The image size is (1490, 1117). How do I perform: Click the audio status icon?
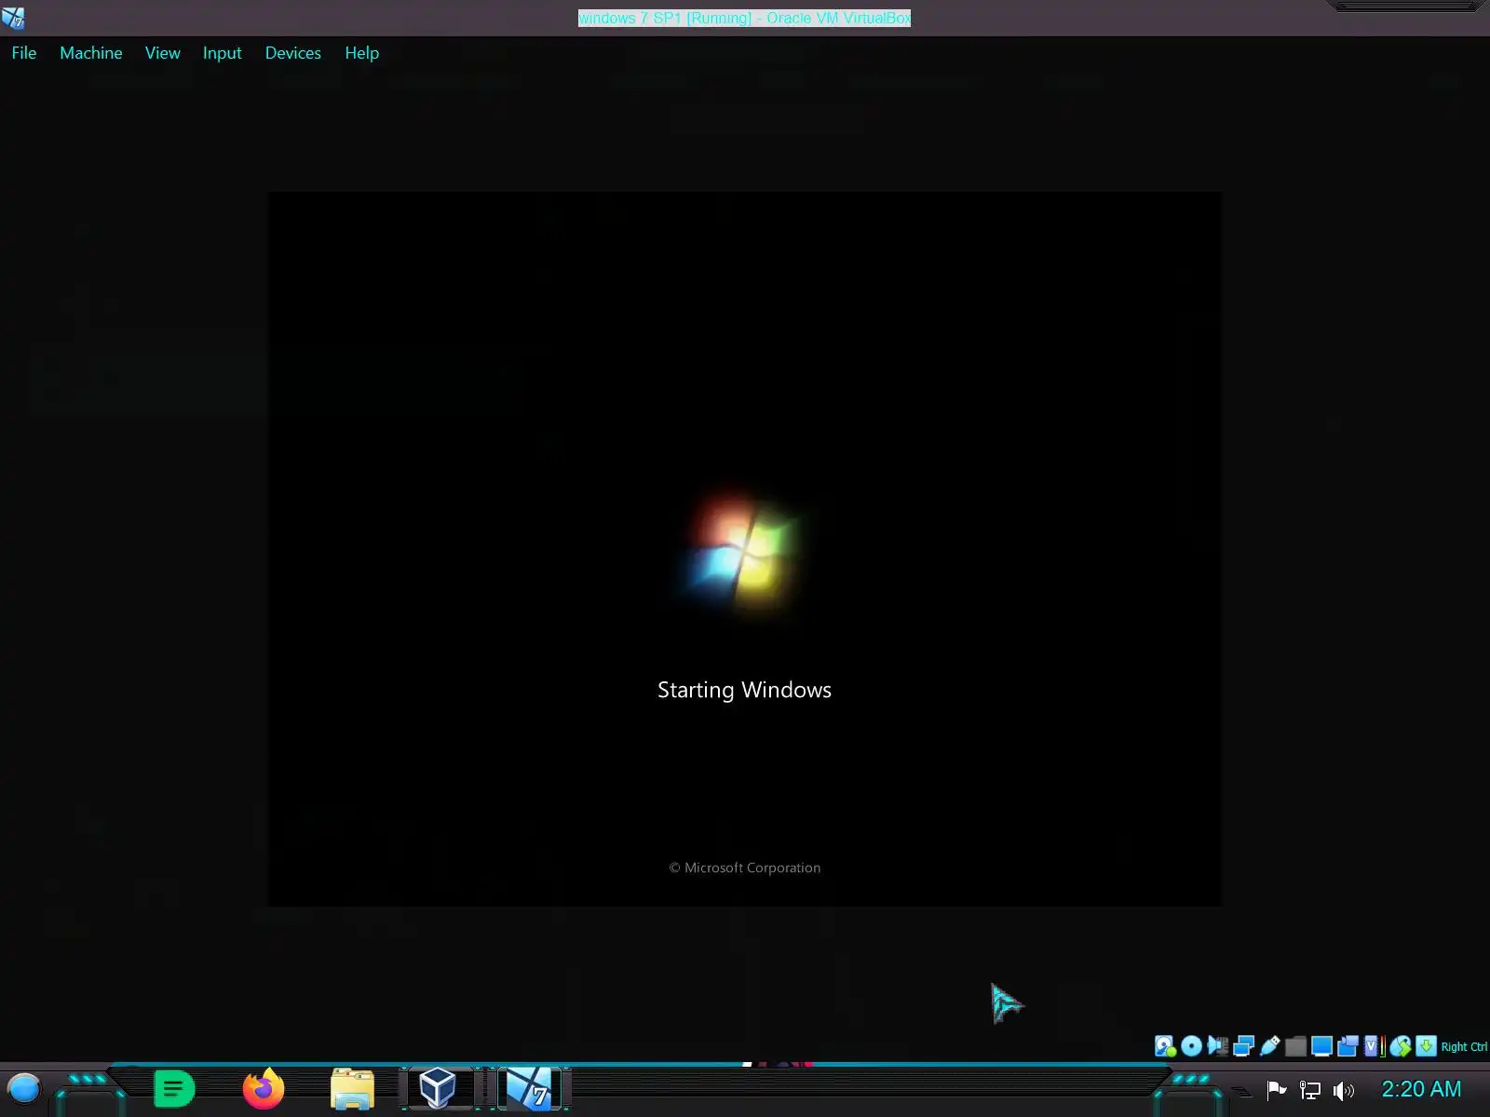pyautogui.click(x=1217, y=1046)
